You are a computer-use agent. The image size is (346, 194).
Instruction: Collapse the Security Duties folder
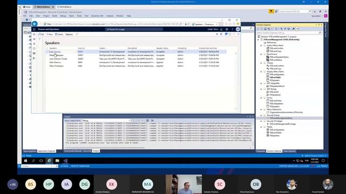click(x=261, y=115)
